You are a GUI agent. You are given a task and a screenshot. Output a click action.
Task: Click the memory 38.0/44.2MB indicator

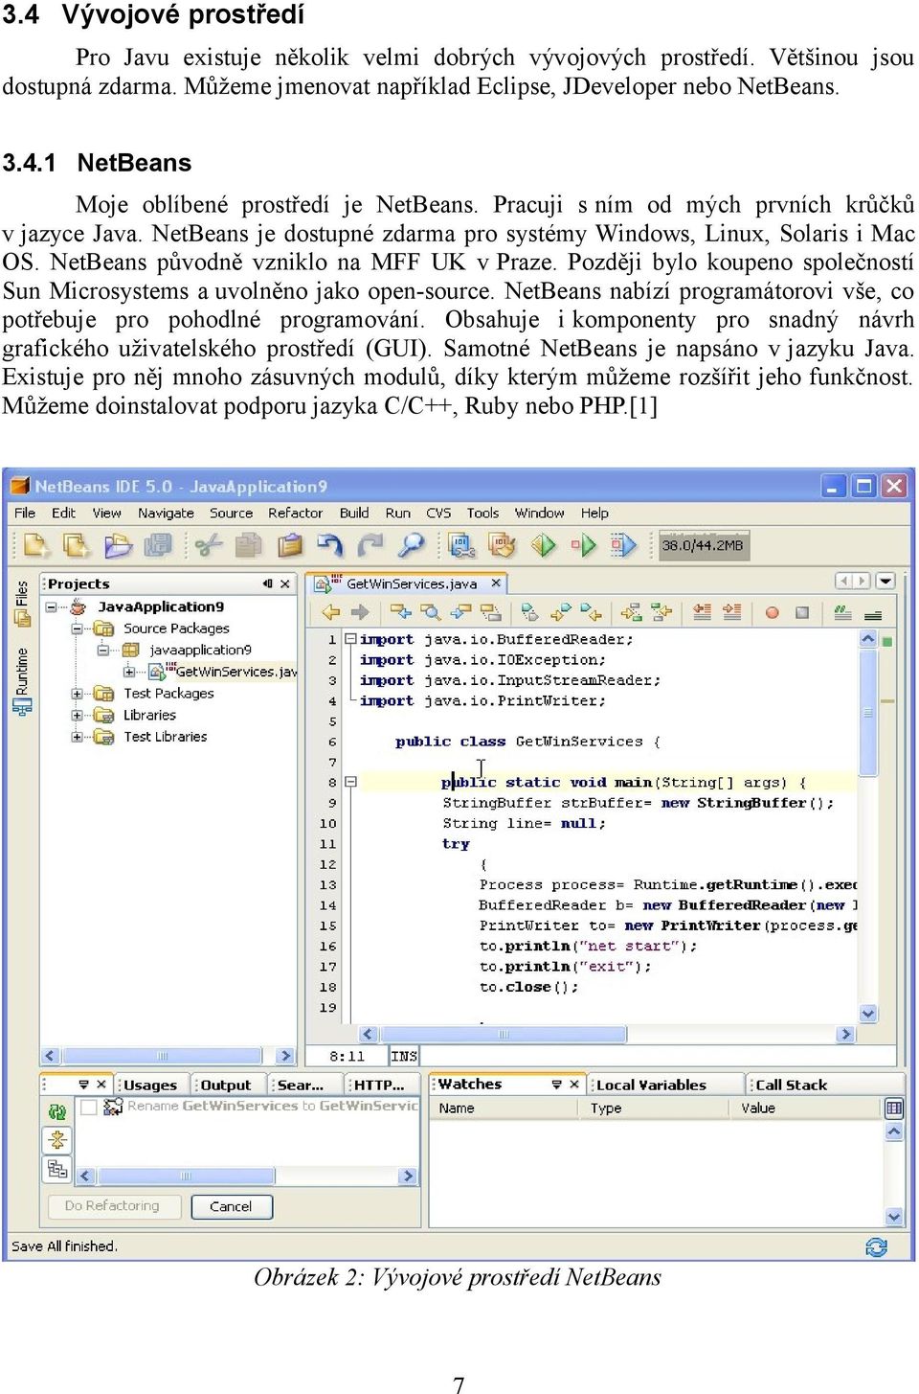click(x=704, y=545)
